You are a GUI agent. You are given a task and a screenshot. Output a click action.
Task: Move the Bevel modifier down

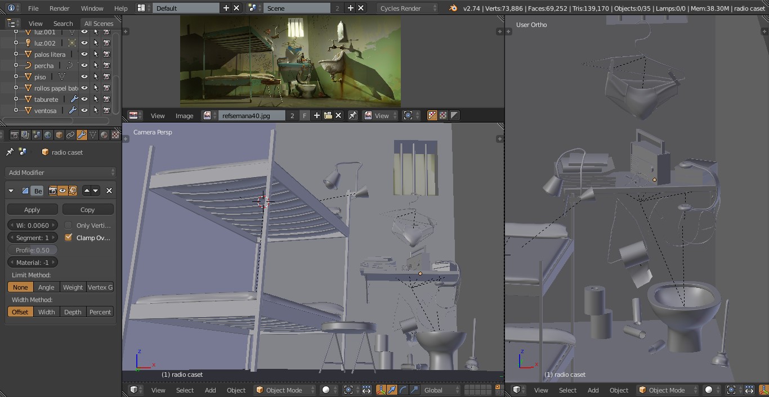96,191
